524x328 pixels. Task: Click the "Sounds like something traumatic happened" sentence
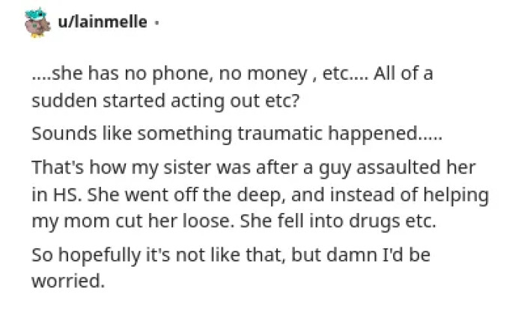[237, 134]
